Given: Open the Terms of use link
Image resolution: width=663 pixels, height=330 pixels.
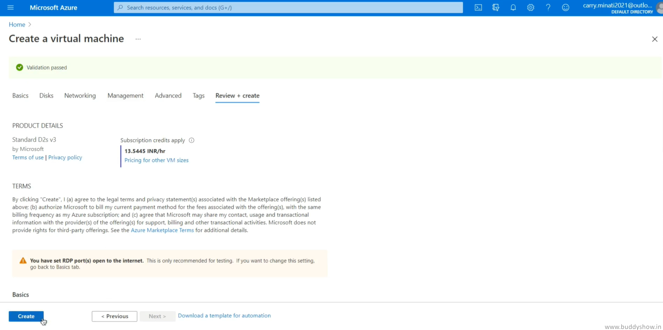Looking at the screenshot, I should pos(28,157).
